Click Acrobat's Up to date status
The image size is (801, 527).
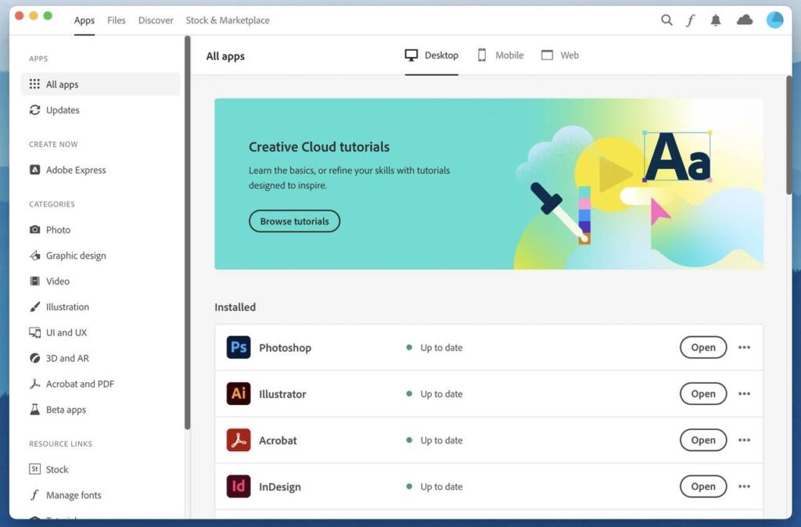pos(435,440)
